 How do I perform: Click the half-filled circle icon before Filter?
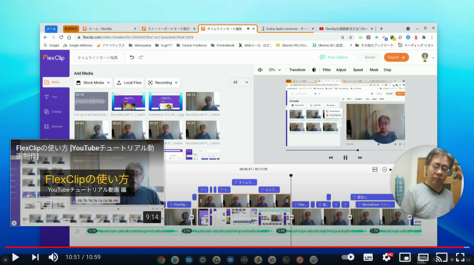pyautogui.click(x=314, y=70)
